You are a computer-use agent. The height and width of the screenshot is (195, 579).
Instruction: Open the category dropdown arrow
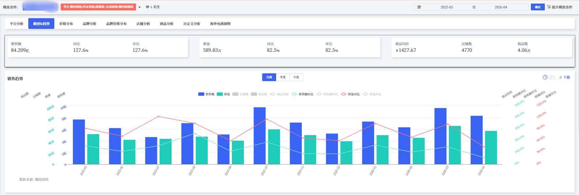tap(140, 7)
